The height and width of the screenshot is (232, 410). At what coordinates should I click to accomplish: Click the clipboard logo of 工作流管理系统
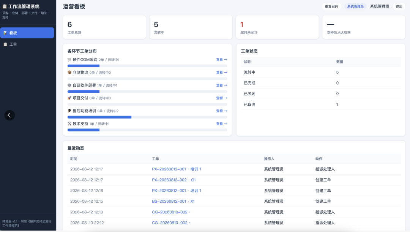pos(5,6)
